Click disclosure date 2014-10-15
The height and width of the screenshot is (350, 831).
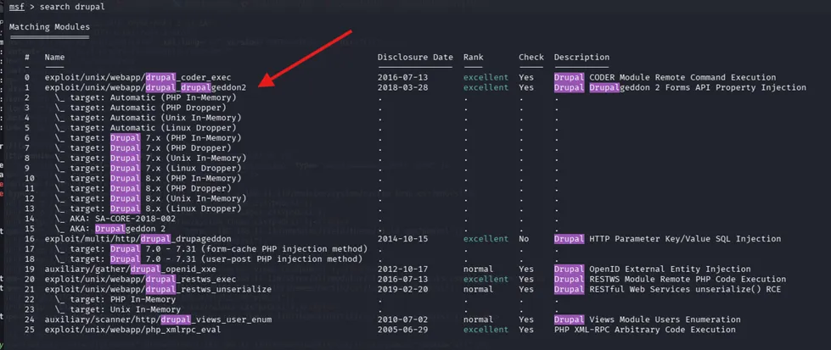(403, 238)
